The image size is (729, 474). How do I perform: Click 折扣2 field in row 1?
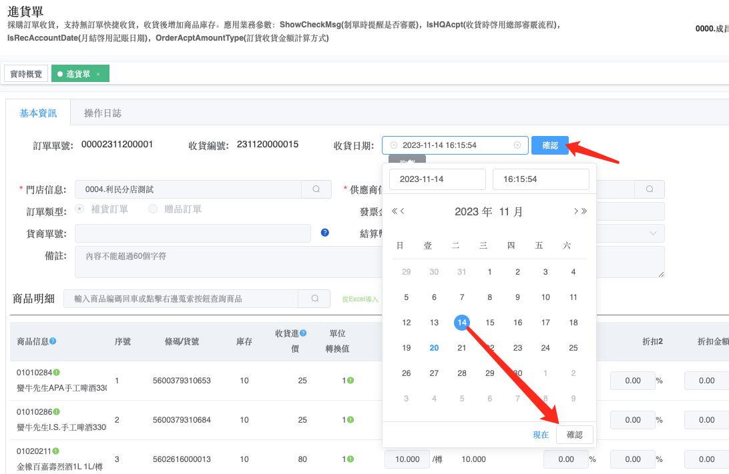click(x=633, y=381)
